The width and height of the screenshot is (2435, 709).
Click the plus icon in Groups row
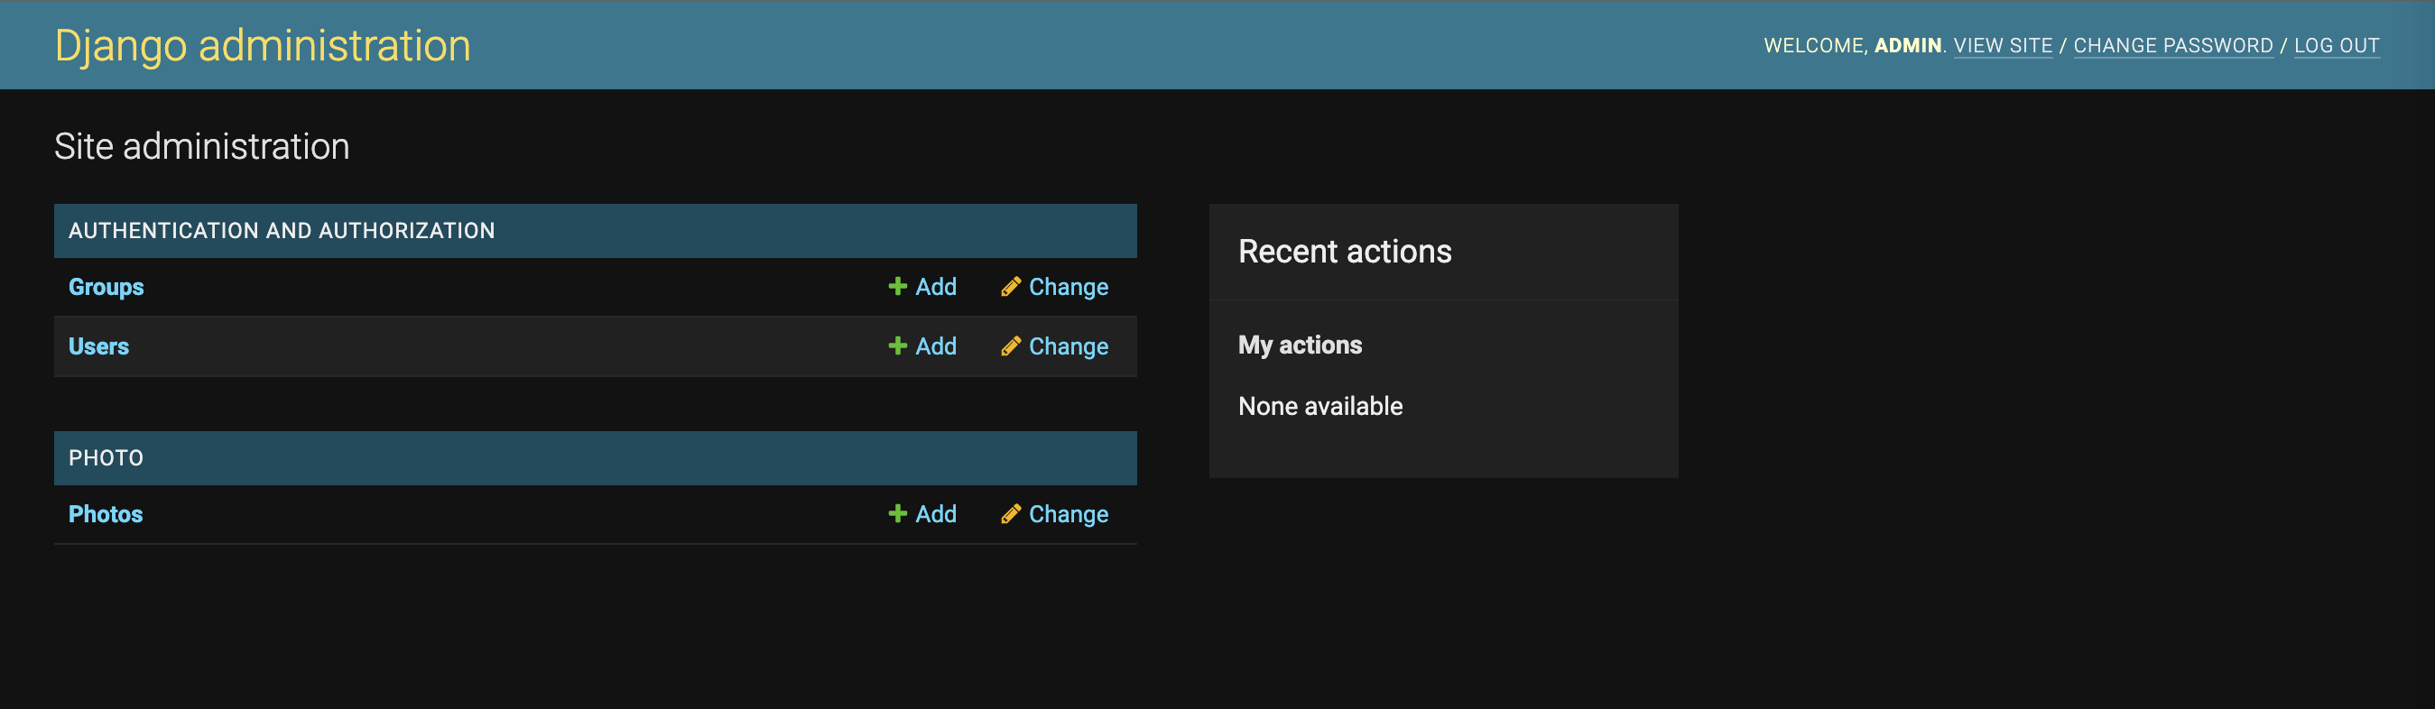[x=897, y=287]
